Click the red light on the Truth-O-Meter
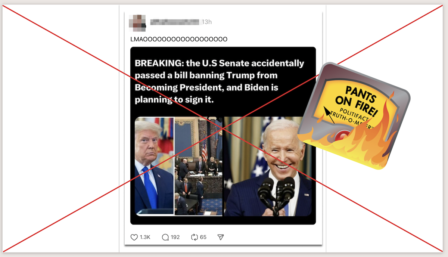448x257 pixels. pos(341,136)
